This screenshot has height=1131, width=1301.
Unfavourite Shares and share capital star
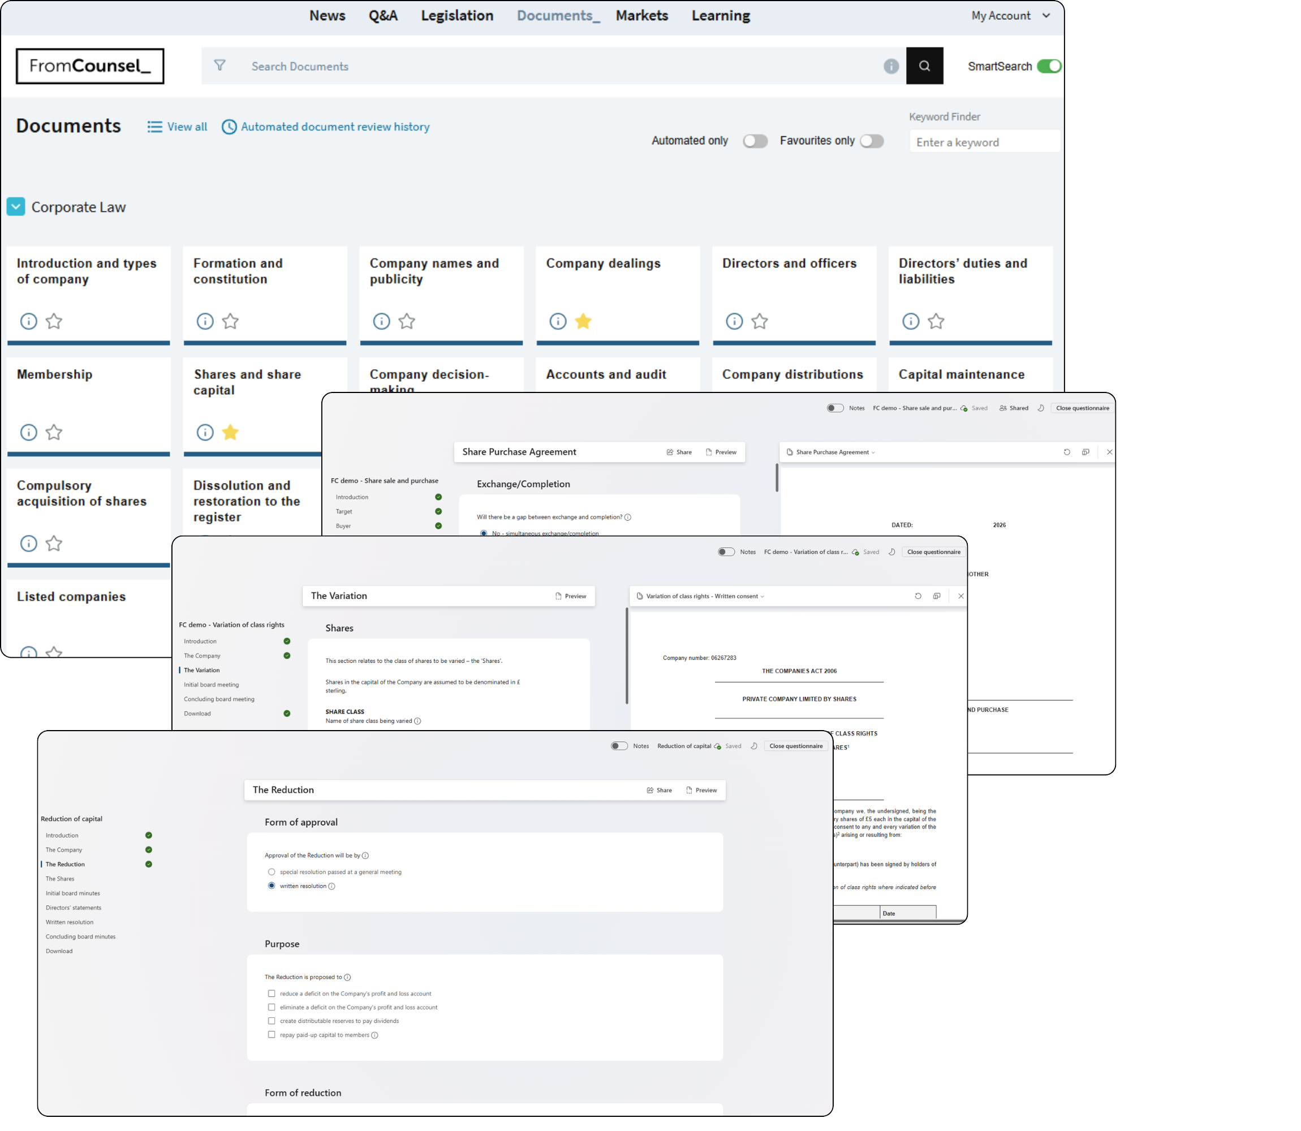230,433
